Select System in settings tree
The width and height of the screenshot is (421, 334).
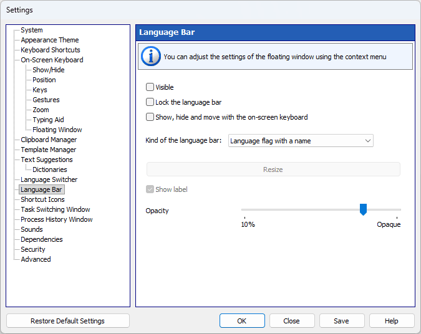(32, 30)
